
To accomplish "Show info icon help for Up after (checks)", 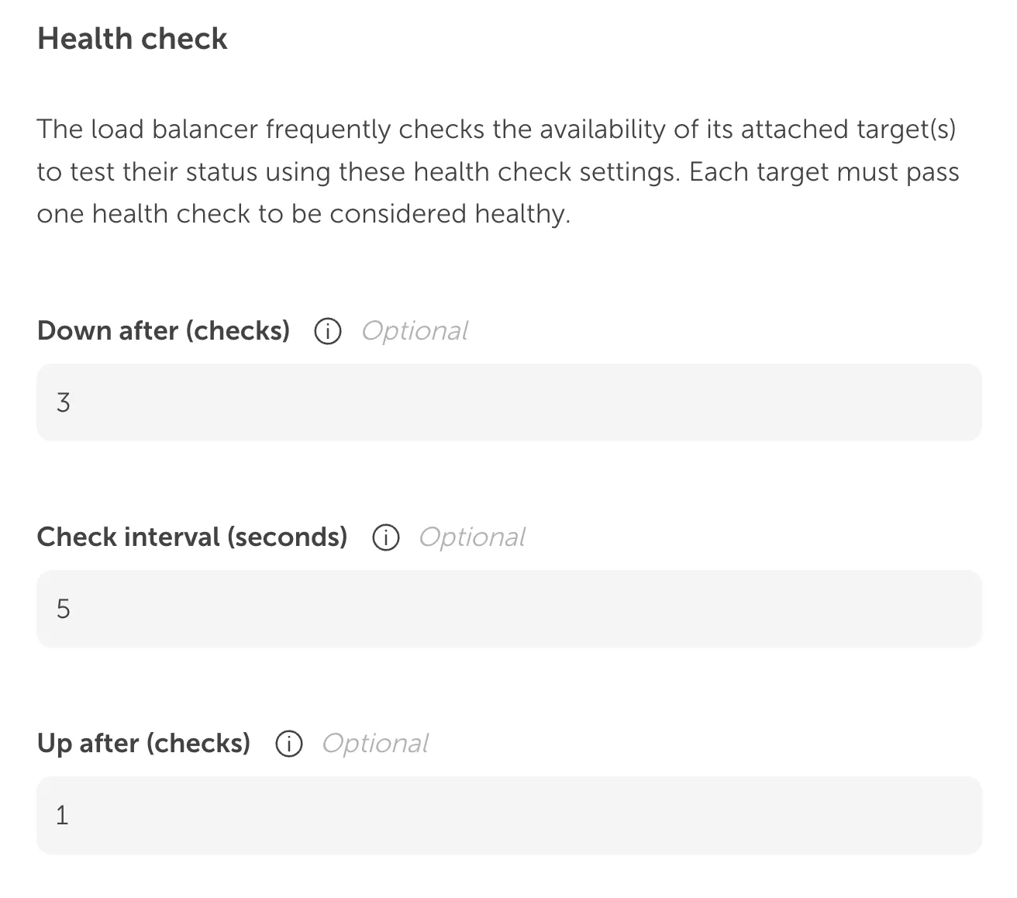I will point(288,744).
